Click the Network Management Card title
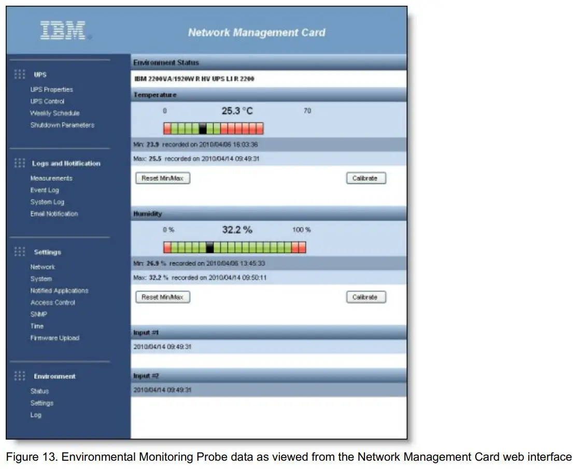This screenshot has width=579, height=469. click(x=257, y=33)
